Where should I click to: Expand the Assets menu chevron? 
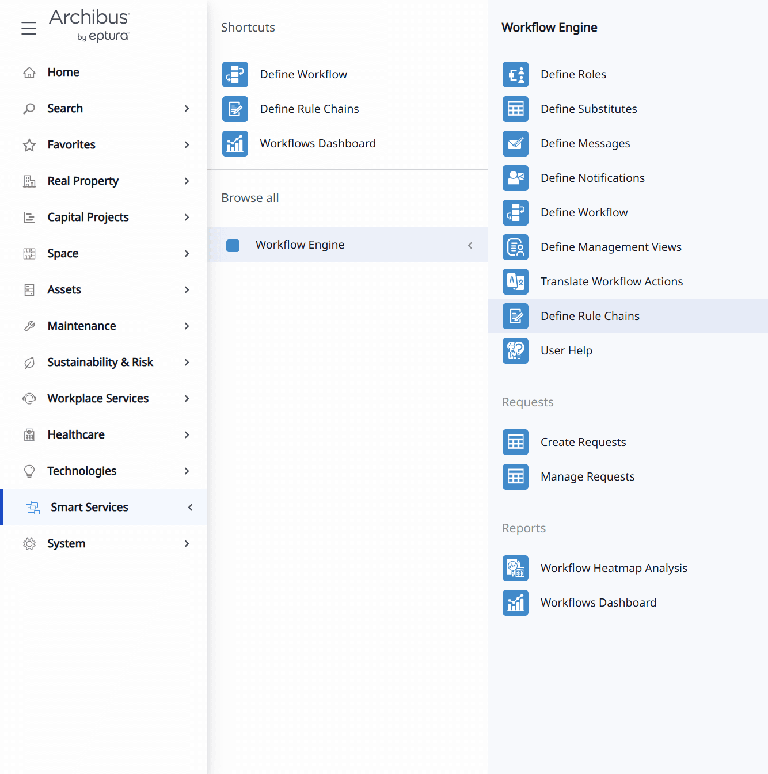click(x=187, y=290)
